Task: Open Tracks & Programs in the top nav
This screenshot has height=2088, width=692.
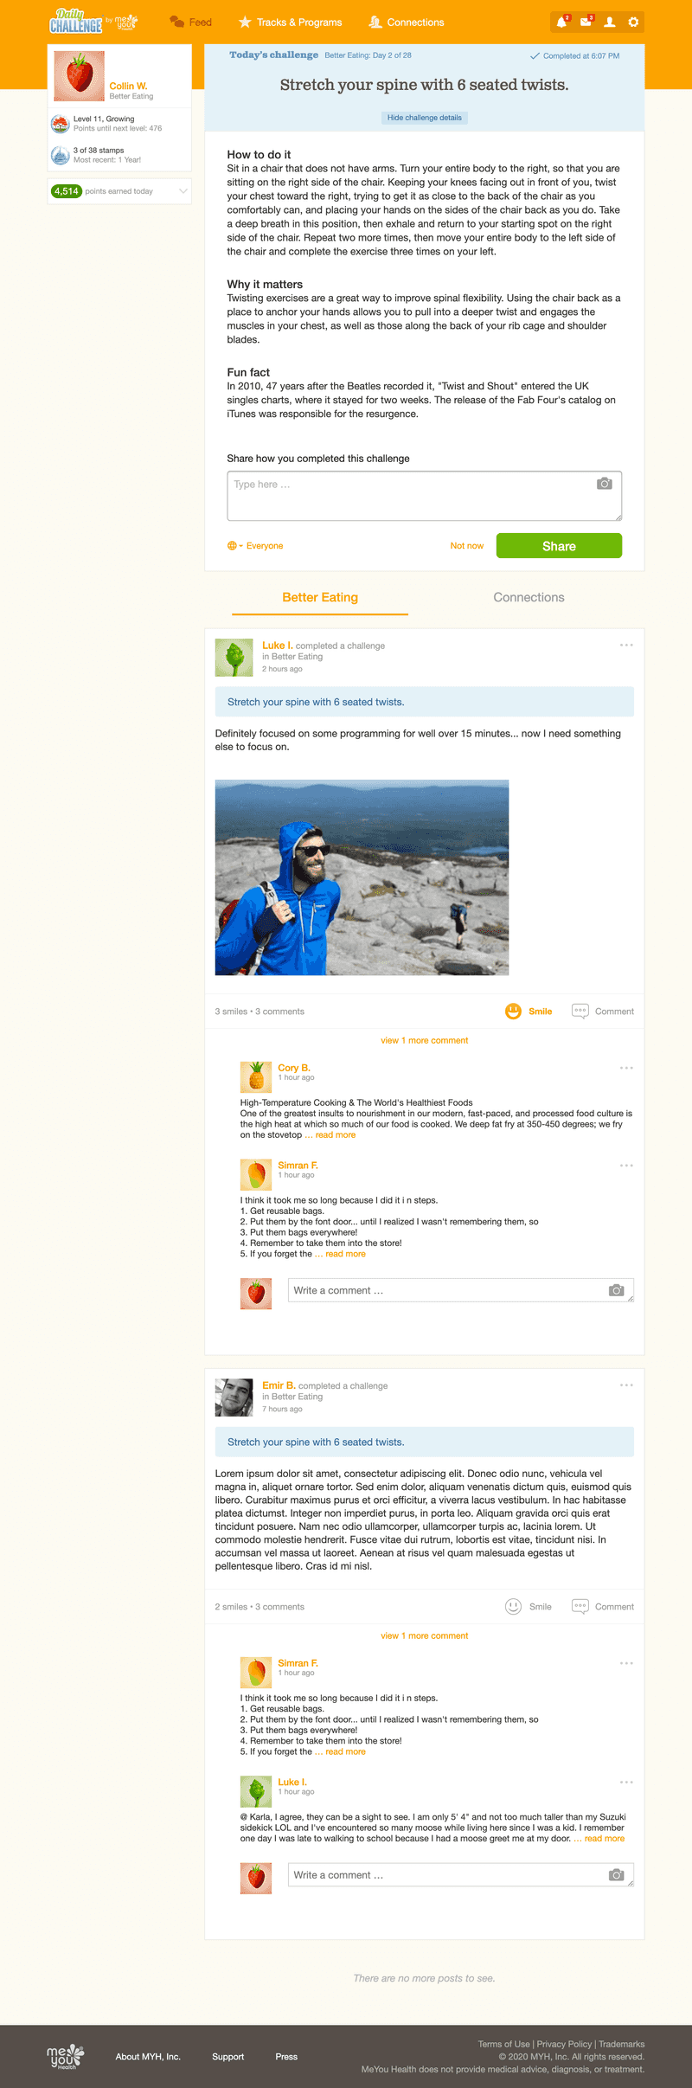Action: pyautogui.click(x=291, y=22)
